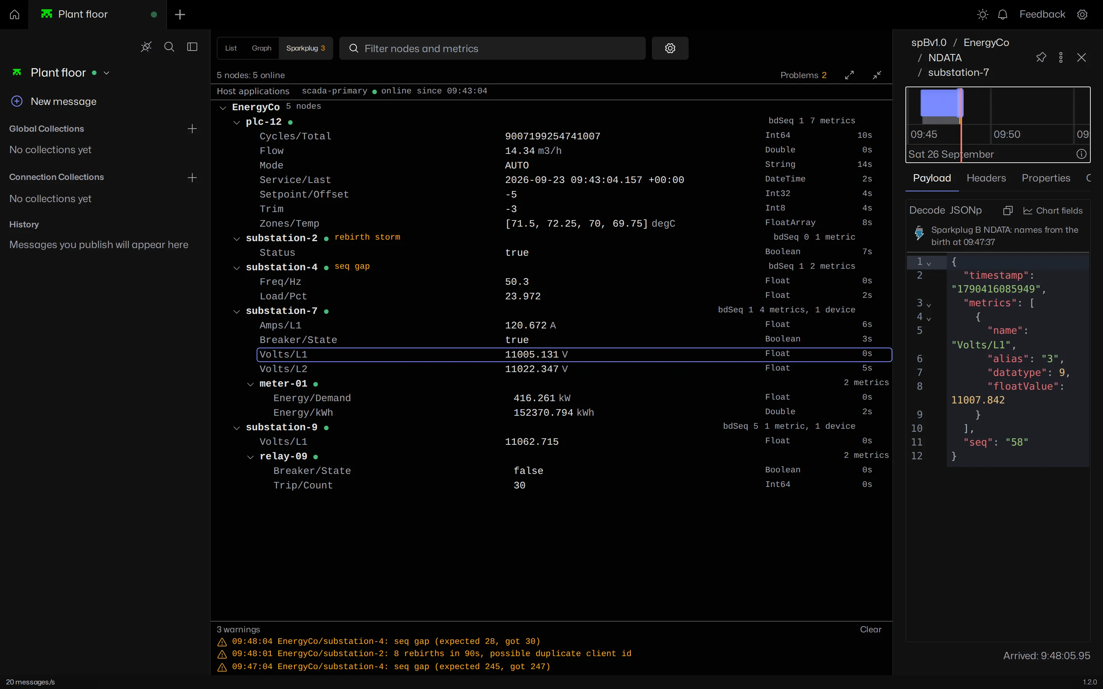Open notifications bell
This screenshot has width=1103, height=689.
(1002, 15)
